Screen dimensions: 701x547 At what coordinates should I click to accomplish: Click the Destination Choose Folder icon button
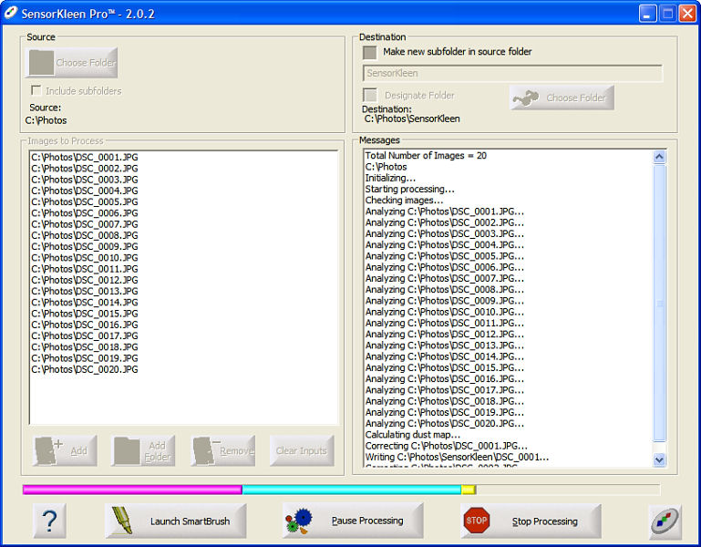point(562,98)
